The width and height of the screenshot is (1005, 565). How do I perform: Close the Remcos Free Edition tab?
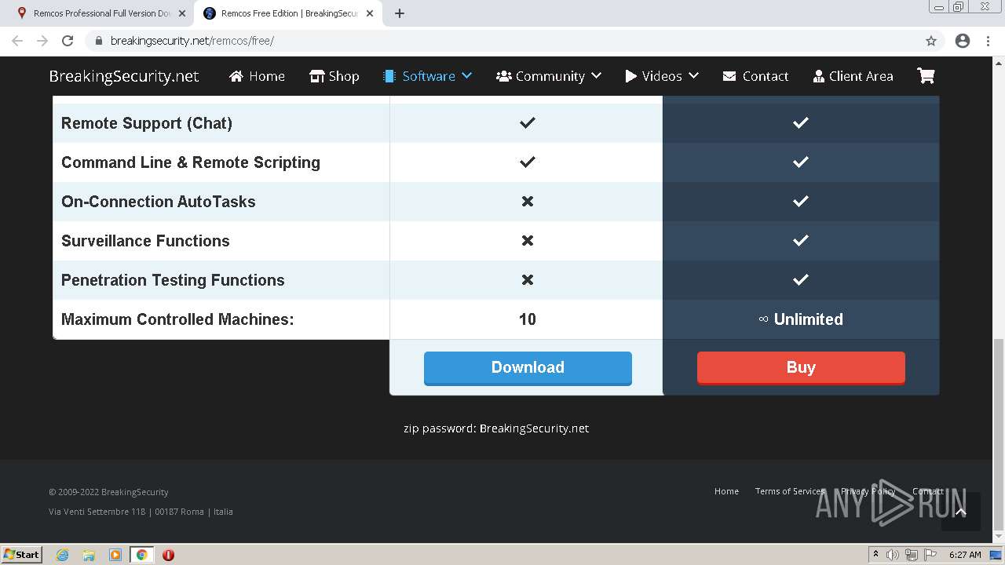click(370, 13)
